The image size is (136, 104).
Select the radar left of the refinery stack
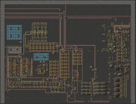(x=109, y=93)
